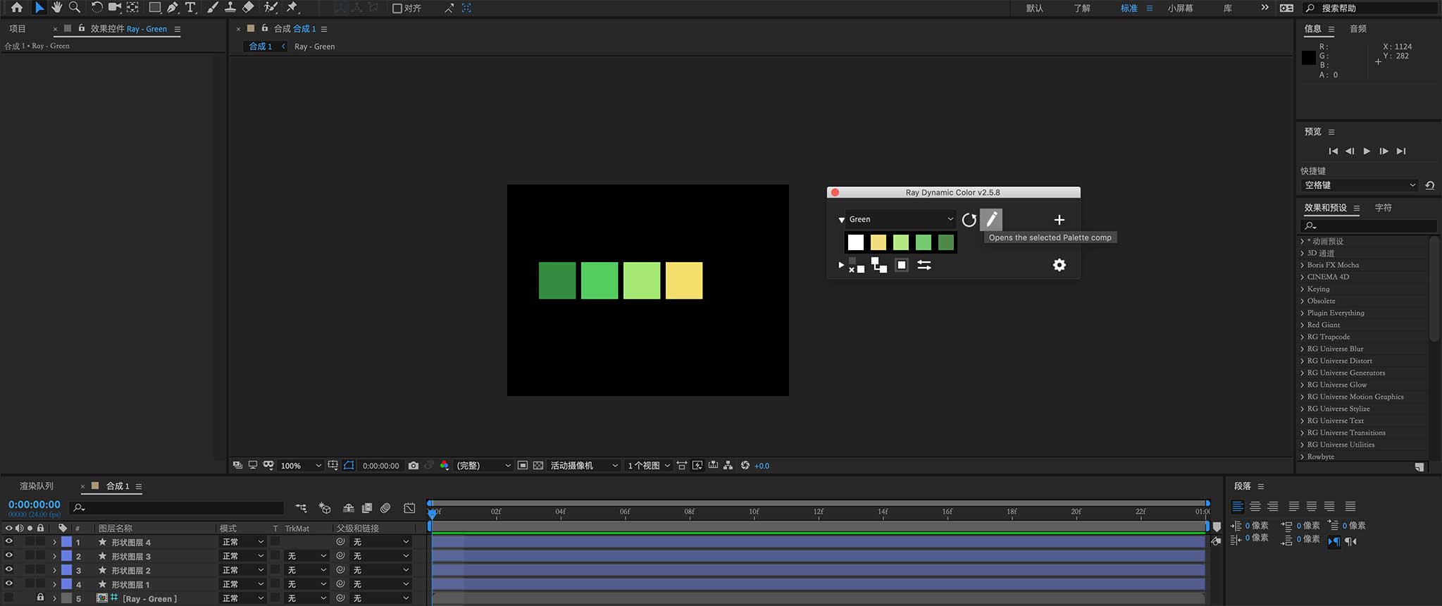Select the Roto Brush tool
The image size is (1442, 606).
coord(271,8)
